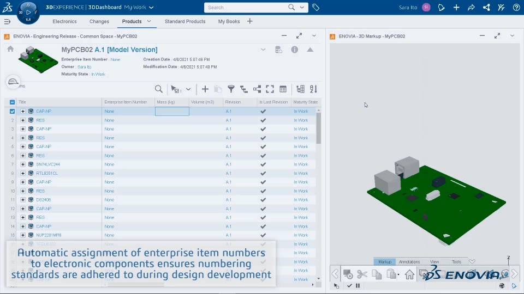Screen dimensions: 524x294
Task: Click the home icon beside product thumbnail
Action: click(x=10, y=49)
